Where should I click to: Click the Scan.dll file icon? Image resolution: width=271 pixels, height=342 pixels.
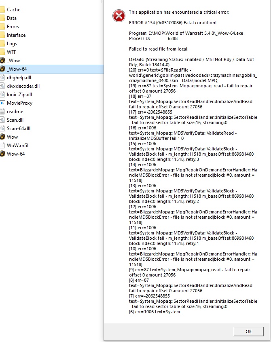[2, 120]
